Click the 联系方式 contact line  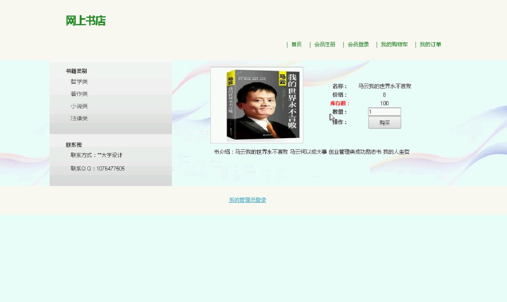coord(96,155)
